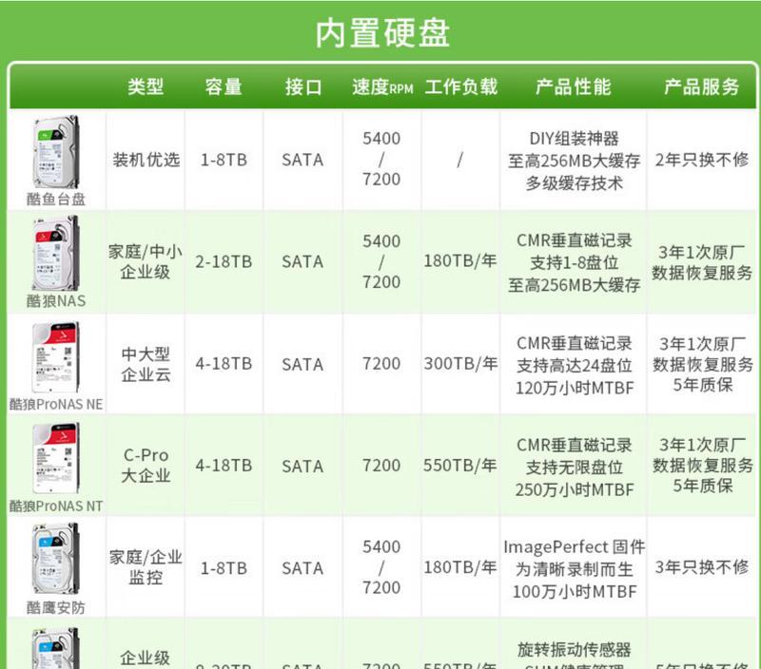The image size is (761, 669).
Task: Select 5400/7200 speed in 酷狼NAS row
Action: tap(381, 261)
